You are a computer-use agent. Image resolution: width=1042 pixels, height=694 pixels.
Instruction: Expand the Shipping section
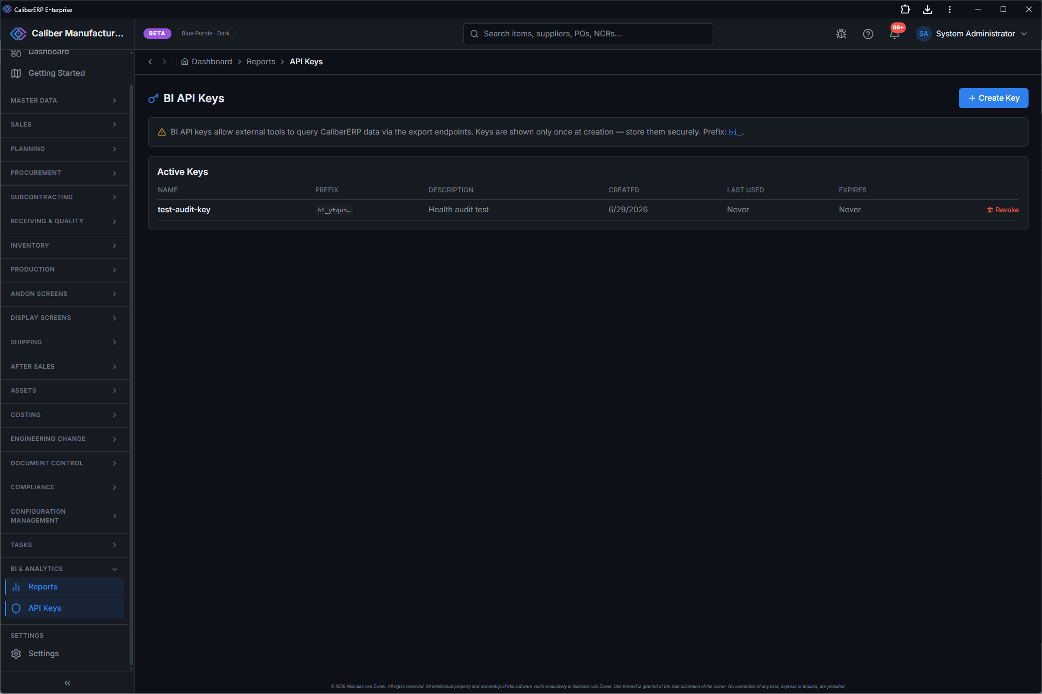click(65, 342)
